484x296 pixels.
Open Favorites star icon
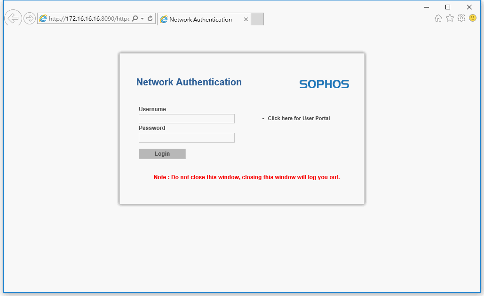(x=450, y=18)
